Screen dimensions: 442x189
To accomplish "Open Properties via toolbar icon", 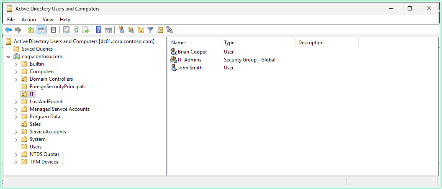I will [x=67, y=30].
